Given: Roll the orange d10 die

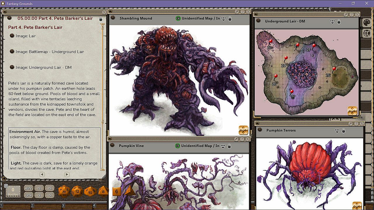Looking at the screenshot, I should pos(90,192).
